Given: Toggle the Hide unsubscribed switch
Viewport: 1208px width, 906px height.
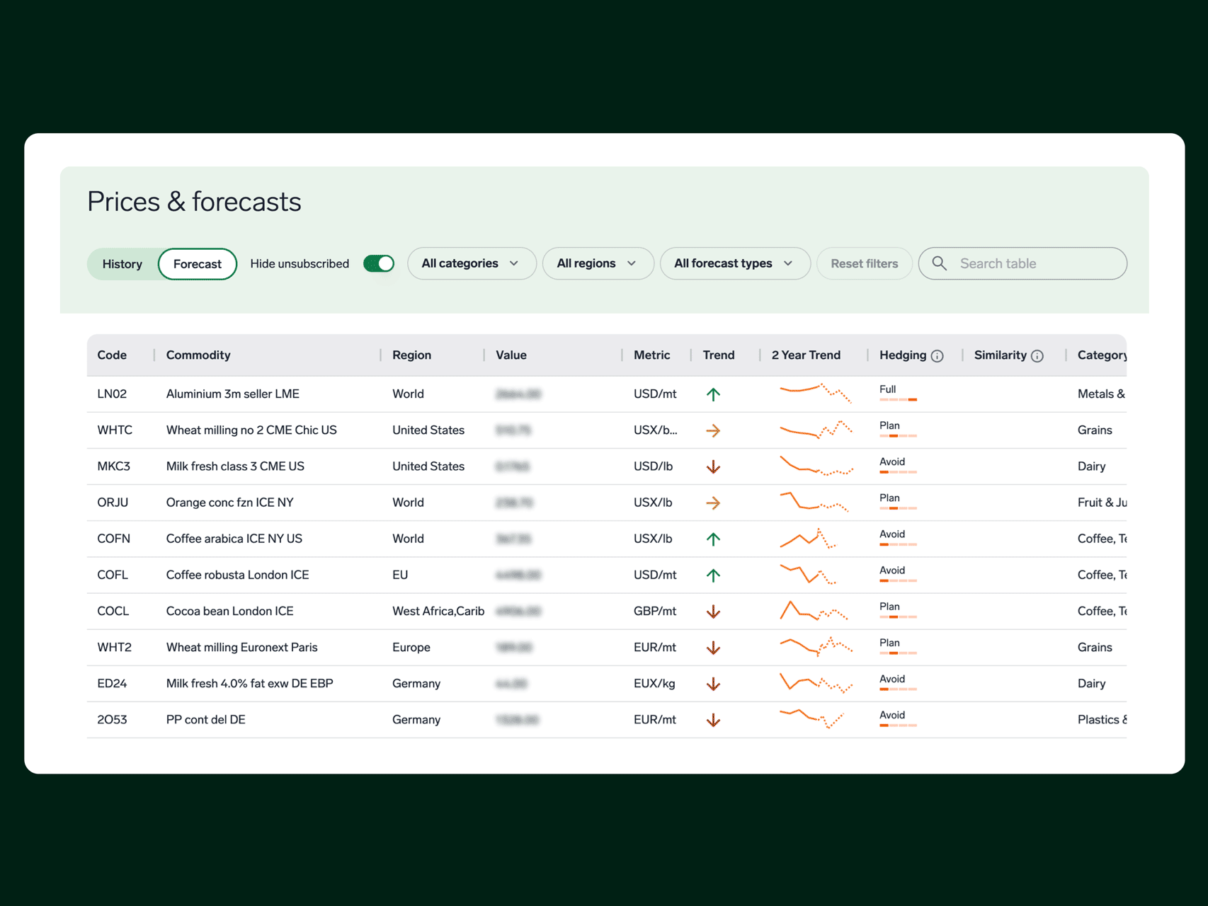Looking at the screenshot, I should (379, 263).
